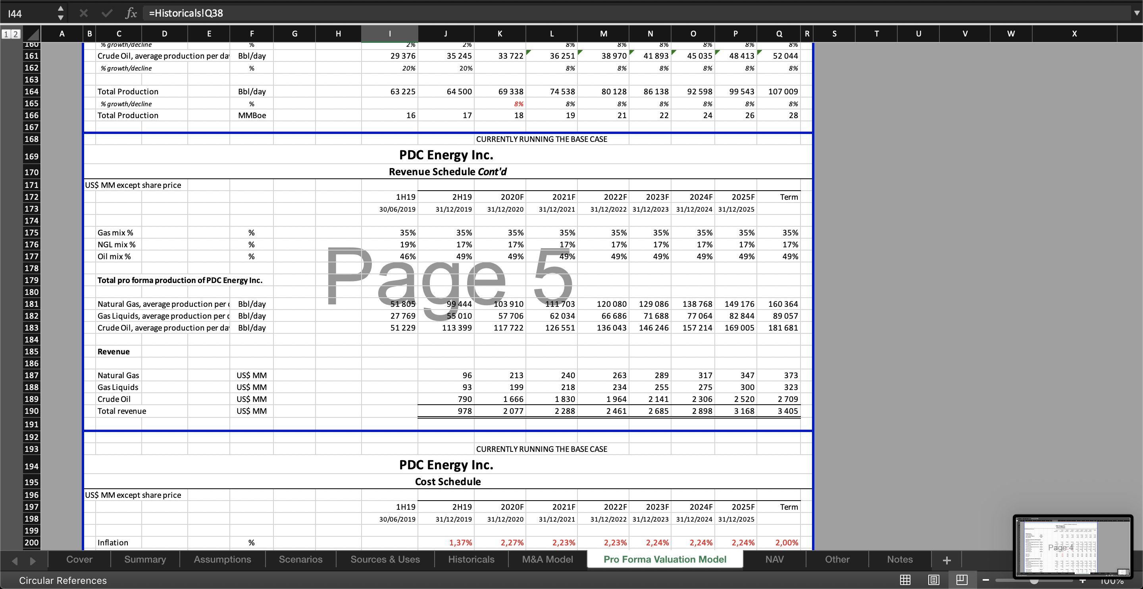
Task: Click Total Production Bbl/day label in row 164
Action: point(128,91)
